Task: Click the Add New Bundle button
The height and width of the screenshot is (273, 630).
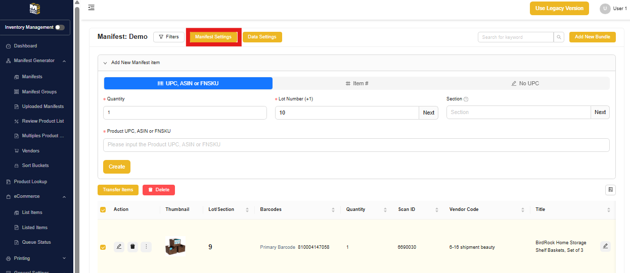Action: pyautogui.click(x=593, y=37)
